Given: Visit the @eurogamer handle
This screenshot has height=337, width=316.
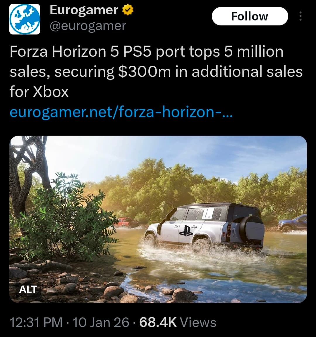Looking at the screenshot, I should coord(88,26).
